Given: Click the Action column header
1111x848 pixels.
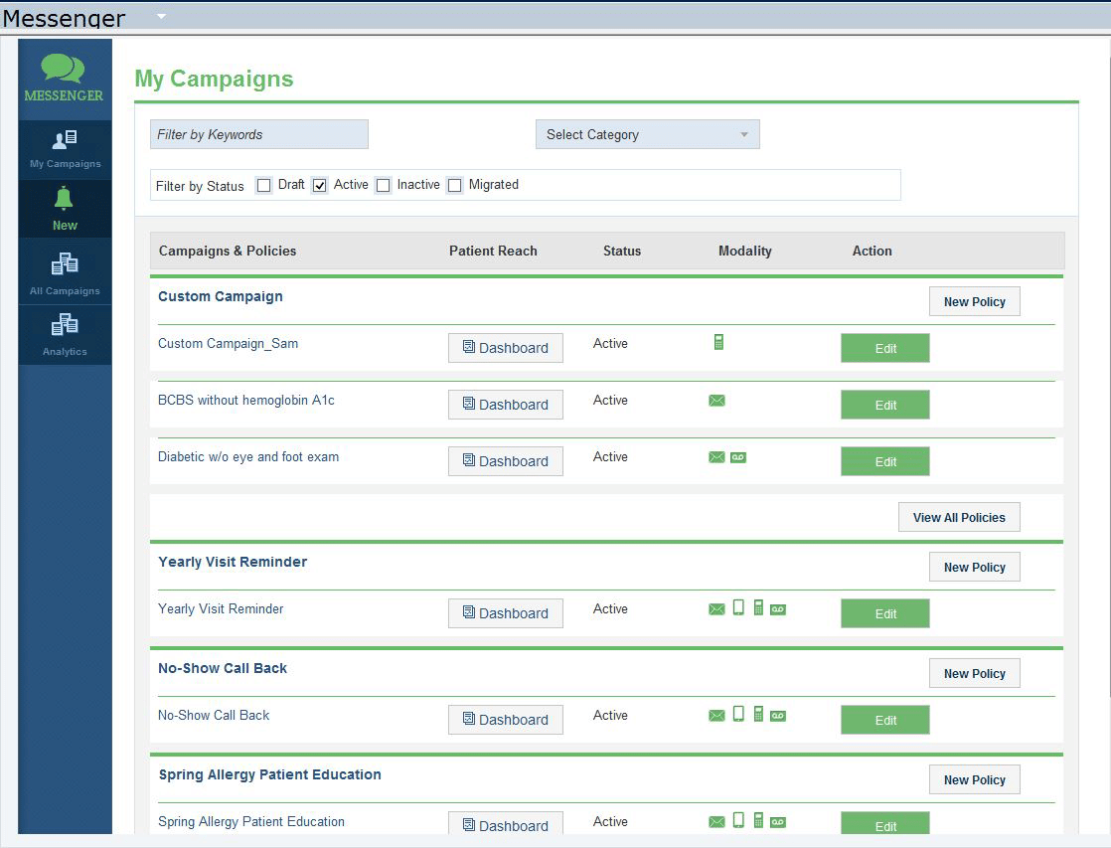Looking at the screenshot, I should point(872,251).
